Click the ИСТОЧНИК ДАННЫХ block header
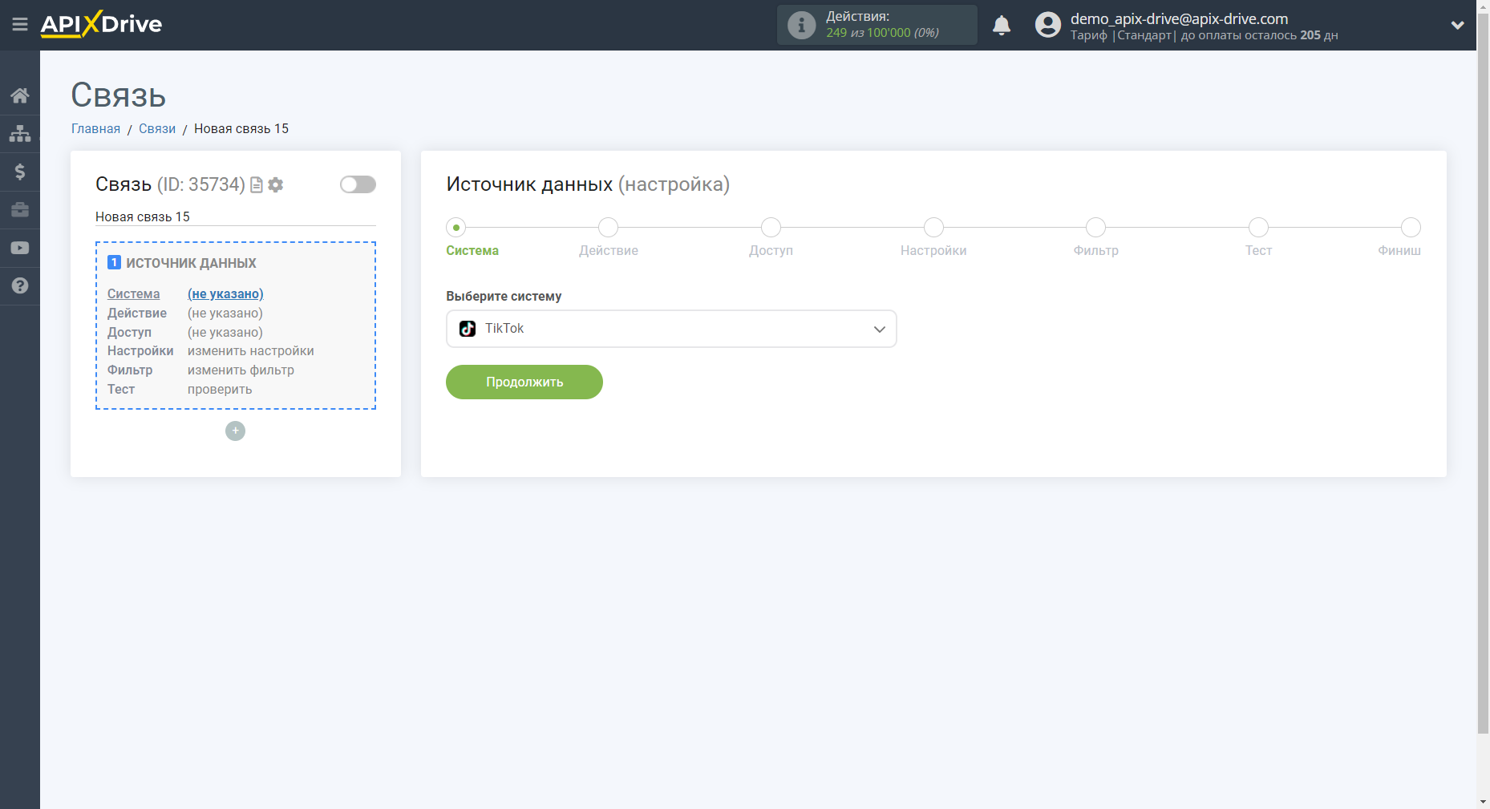 tap(182, 263)
